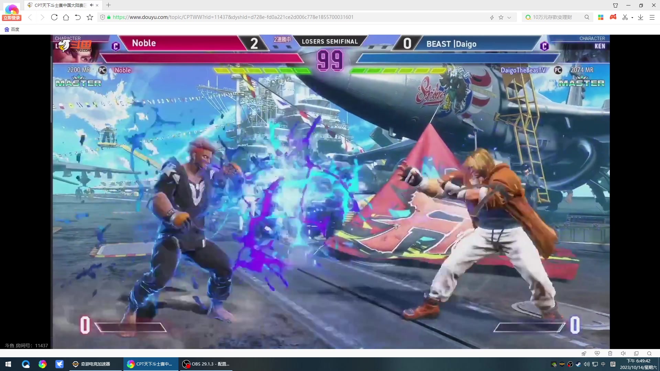Switch to 奇游电竞加速器 taskbar window
Screen dimensions: 660x371
tap(95, 364)
